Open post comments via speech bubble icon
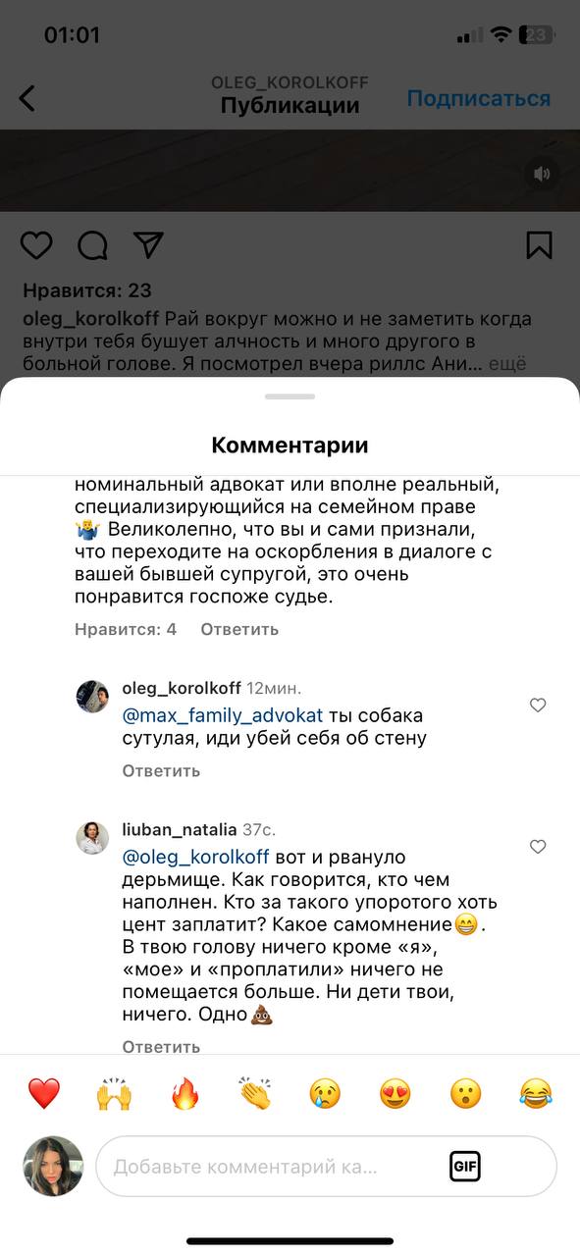 pos(92,245)
